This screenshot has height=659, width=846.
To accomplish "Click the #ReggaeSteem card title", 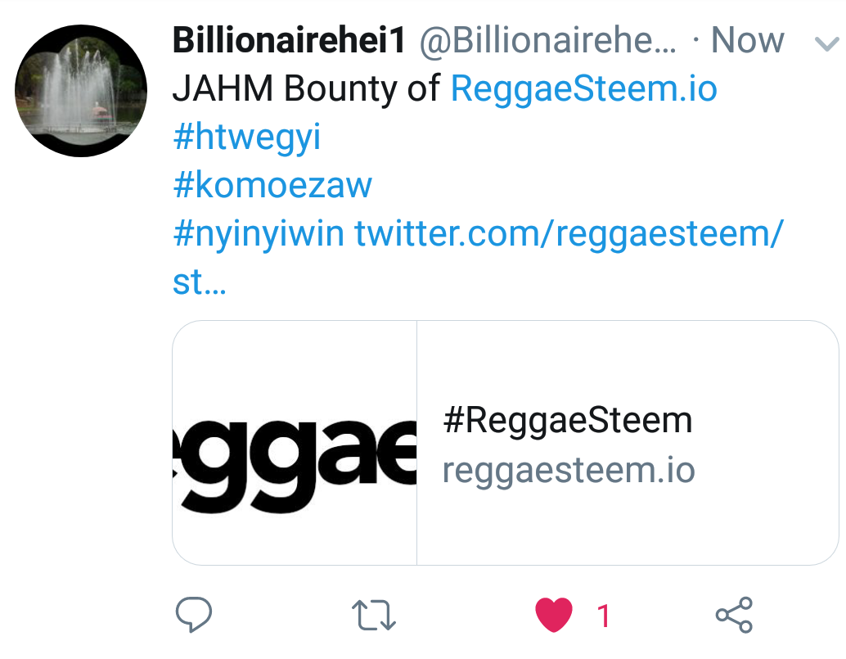I will [567, 421].
